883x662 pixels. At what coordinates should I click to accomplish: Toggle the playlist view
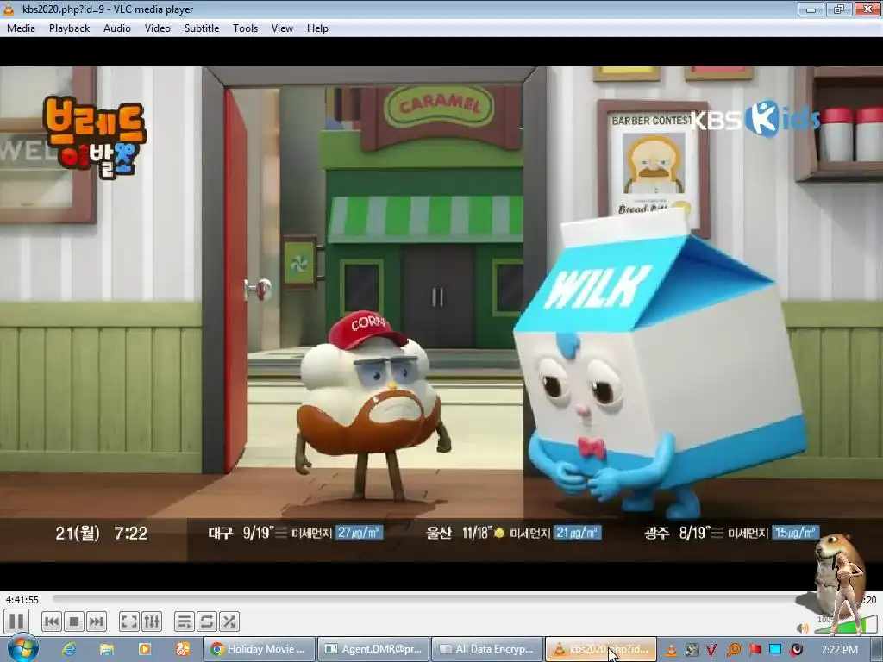185,621
